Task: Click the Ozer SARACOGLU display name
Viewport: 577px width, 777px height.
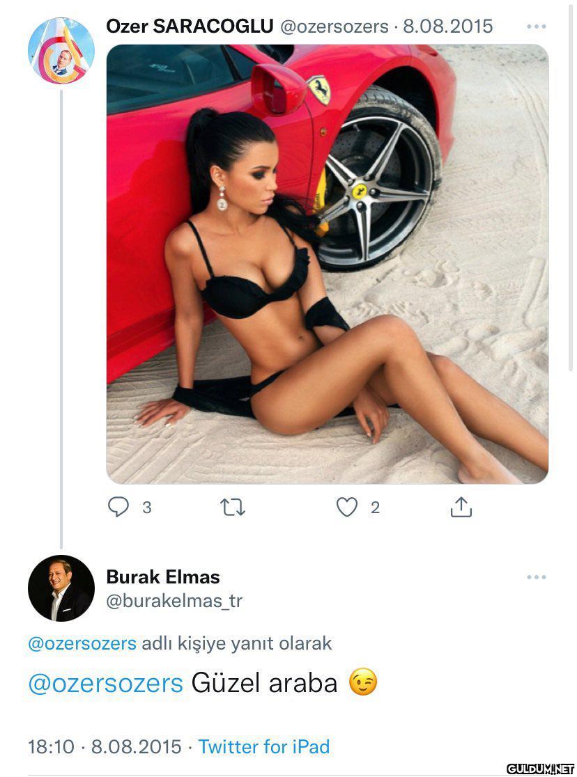Action: pyautogui.click(x=190, y=26)
